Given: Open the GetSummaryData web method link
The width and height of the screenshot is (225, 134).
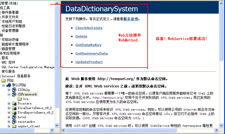Looking at the screenshot, I should click(x=91, y=53).
